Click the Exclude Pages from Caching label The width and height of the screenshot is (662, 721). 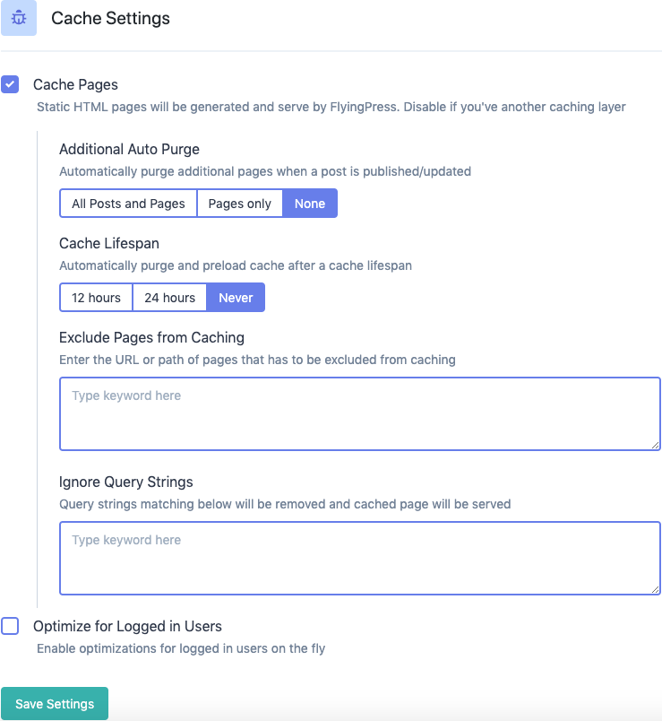(x=151, y=338)
